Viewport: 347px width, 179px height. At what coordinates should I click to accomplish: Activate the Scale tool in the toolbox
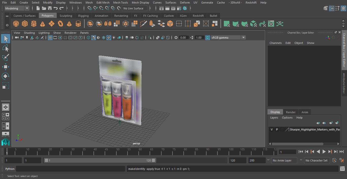5,86
